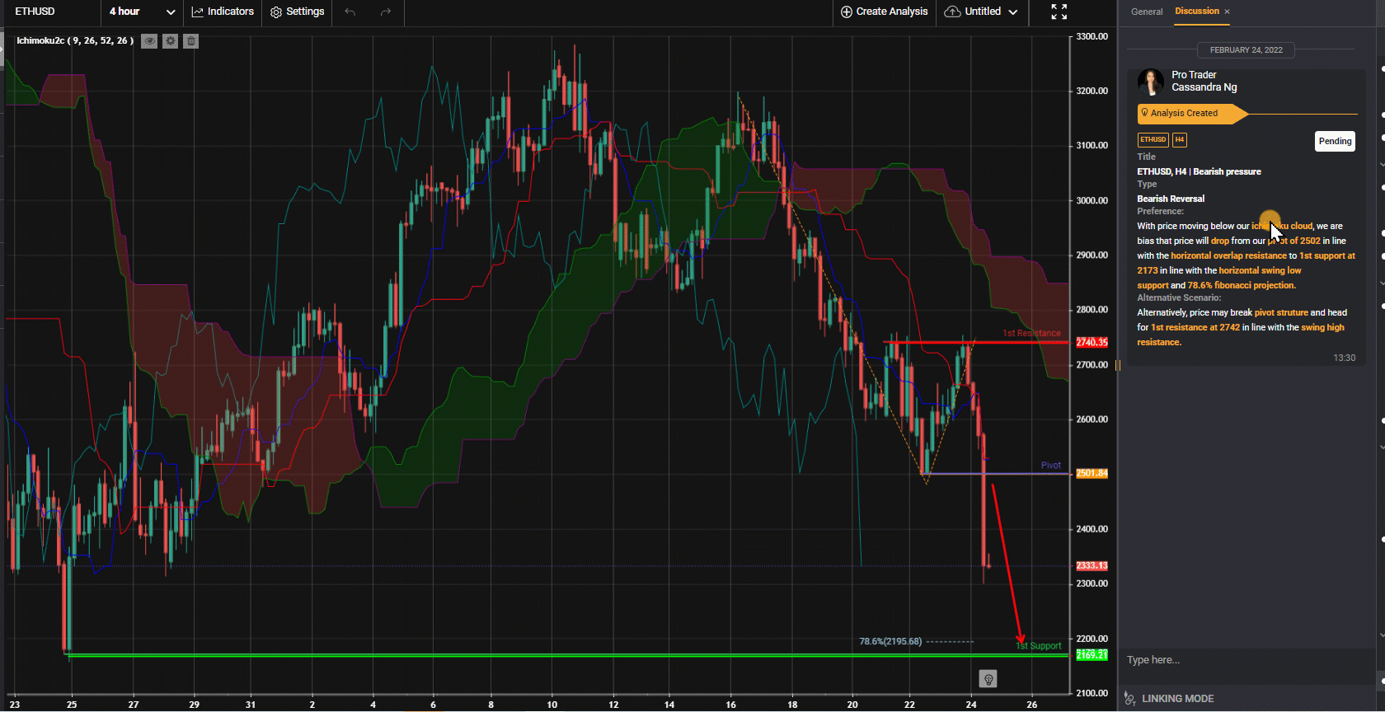Open chart Settings
This screenshot has height=712, width=1385.
click(298, 12)
